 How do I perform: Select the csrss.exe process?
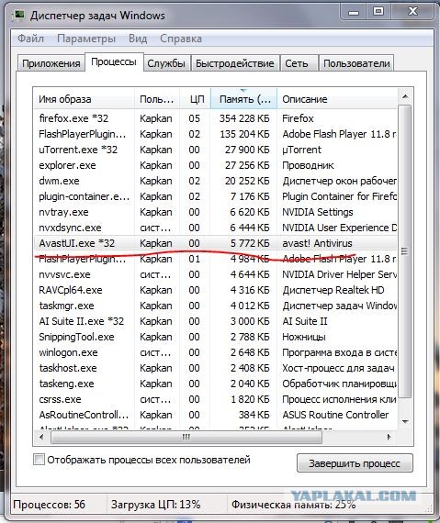[x=215, y=399]
